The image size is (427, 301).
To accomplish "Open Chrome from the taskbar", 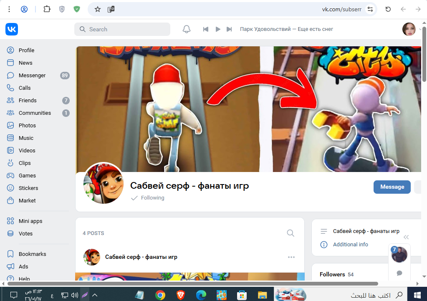I will coord(160,295).
